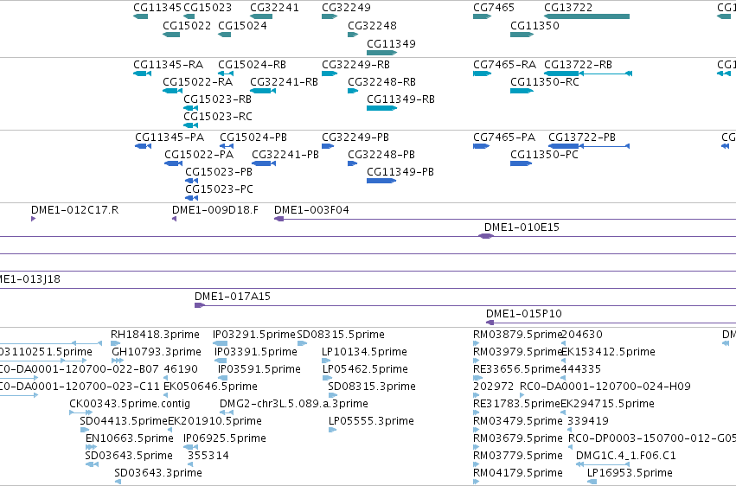736x486 pixels.
Task: Click the DME1-017A15 clone start glyph
Action: pyautogui.click(x=200, y=305)
